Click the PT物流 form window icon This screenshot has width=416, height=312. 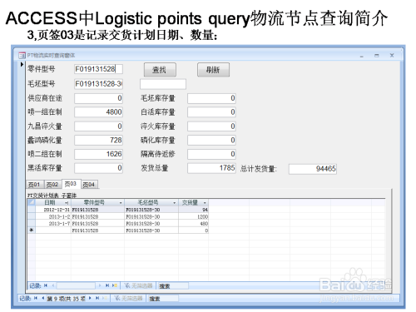(x=22, y=56)
